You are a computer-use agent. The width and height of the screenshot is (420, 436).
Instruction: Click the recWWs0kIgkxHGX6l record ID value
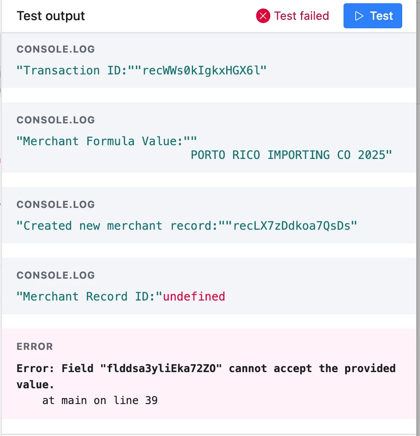pyautogui.click(x=201, y=70)
